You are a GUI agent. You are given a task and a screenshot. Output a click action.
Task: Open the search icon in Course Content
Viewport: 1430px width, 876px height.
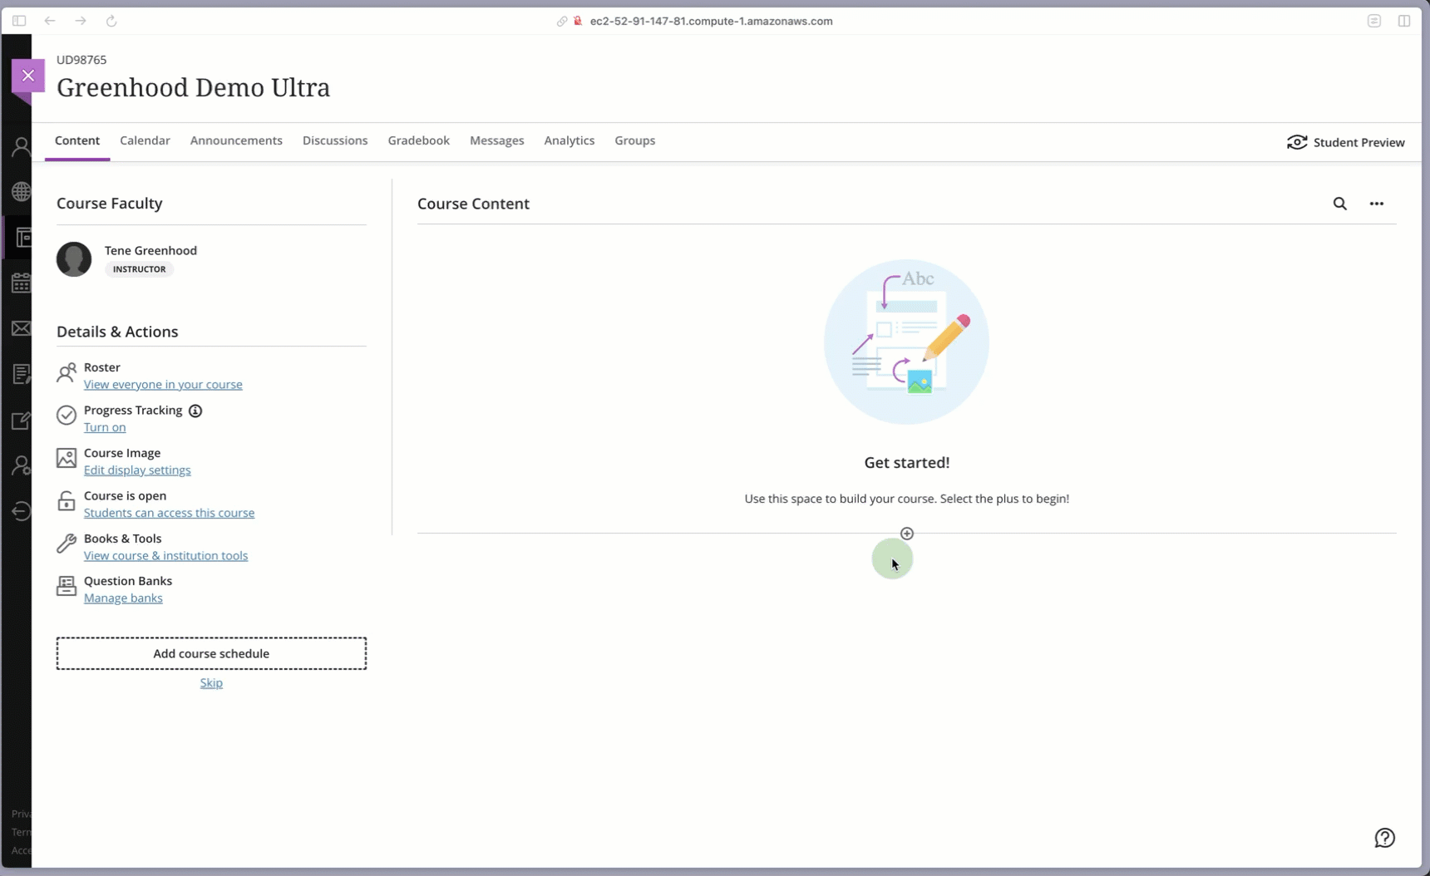(1341, 203)
